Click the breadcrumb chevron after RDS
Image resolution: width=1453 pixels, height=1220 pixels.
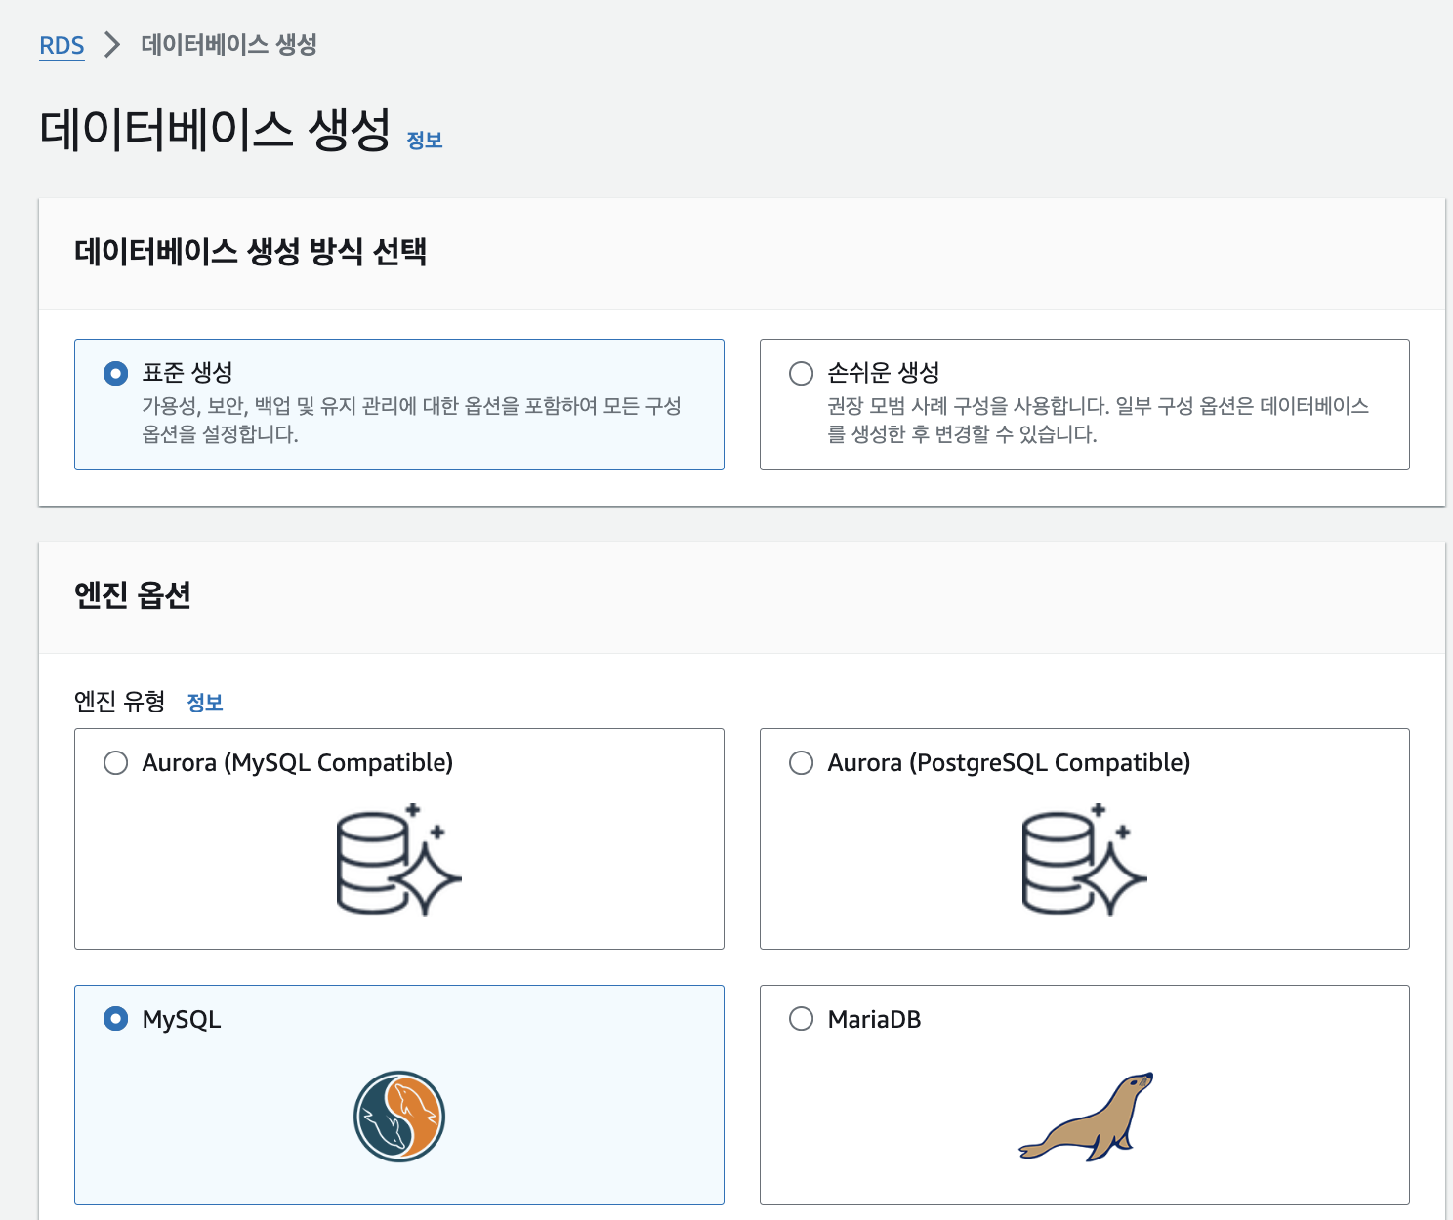pos(112,45)
